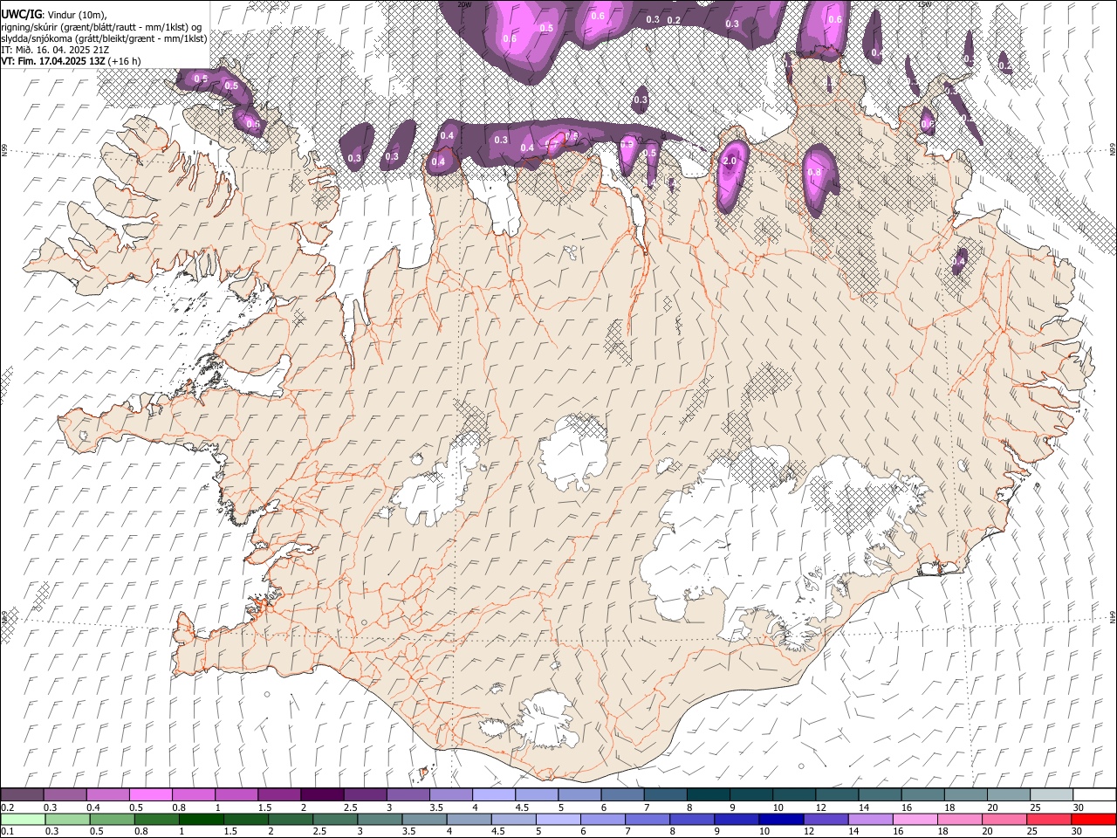
Task: Click the initial time 'IT: Mið. 16. 04. 2025 21Z'
Action: pyautogui.click(x=55, y=50)
